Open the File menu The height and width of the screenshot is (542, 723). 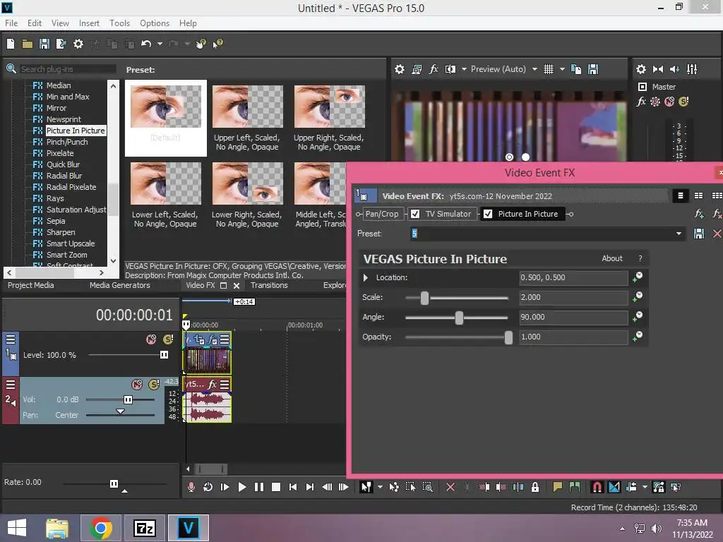click(11, 23)
